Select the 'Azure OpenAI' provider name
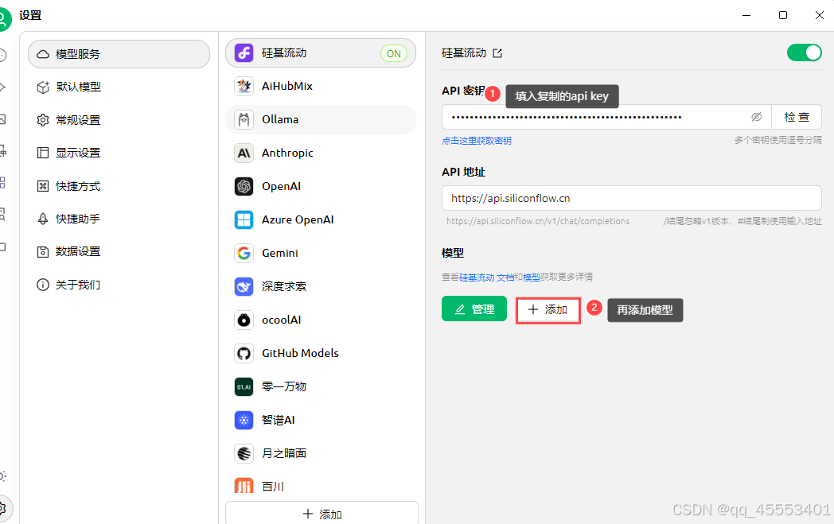834x524 pixels. 298,219
